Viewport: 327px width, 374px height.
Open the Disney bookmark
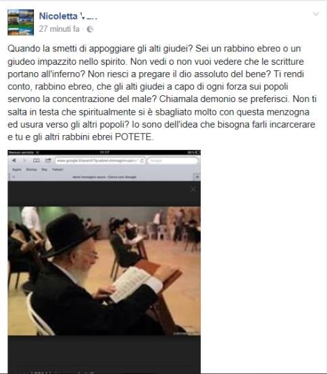point(31,169)
